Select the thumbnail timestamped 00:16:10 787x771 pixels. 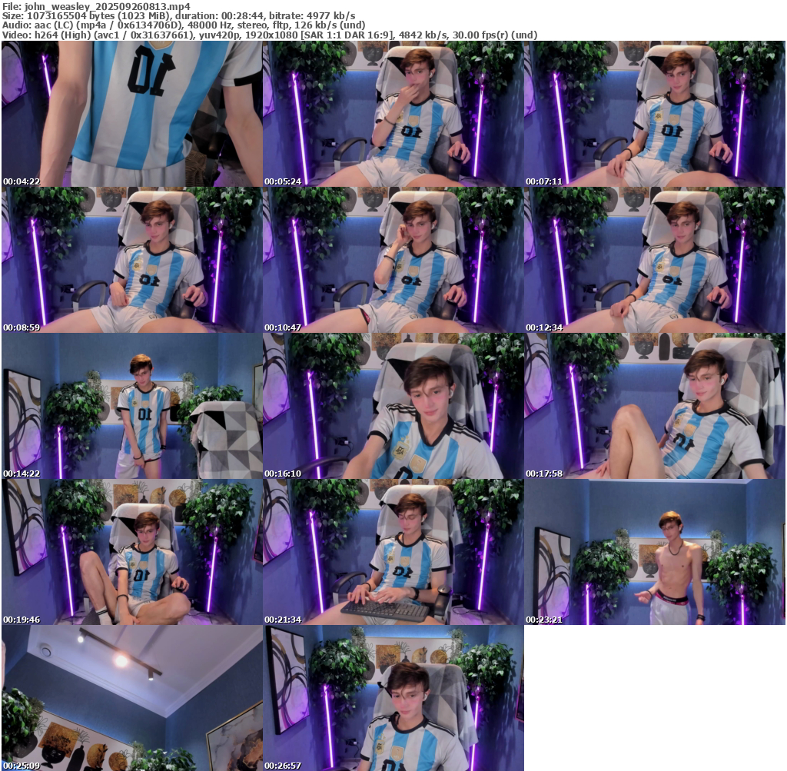click(393, 406)
